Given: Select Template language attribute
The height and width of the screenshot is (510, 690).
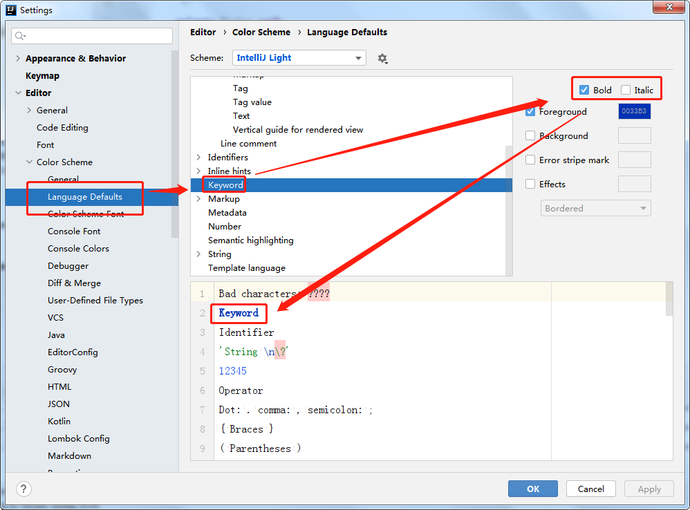Looking at the screenshot, I should [246, 268].
